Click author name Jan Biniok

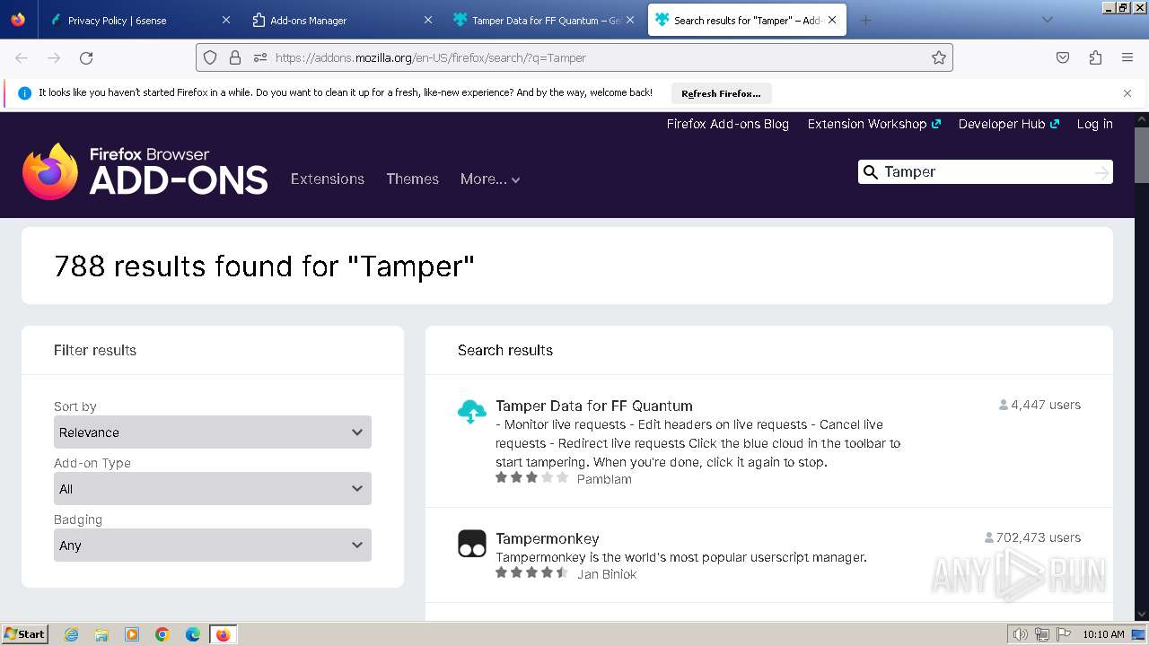607,574
